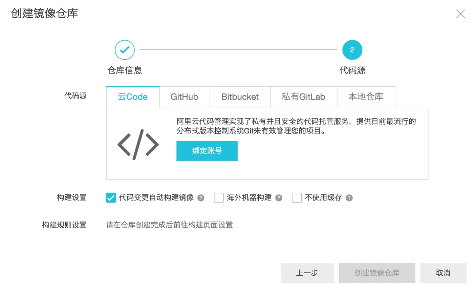
Task: Switch to the GitHub tab
Action: pyautogui.click(x=185, y=97)
